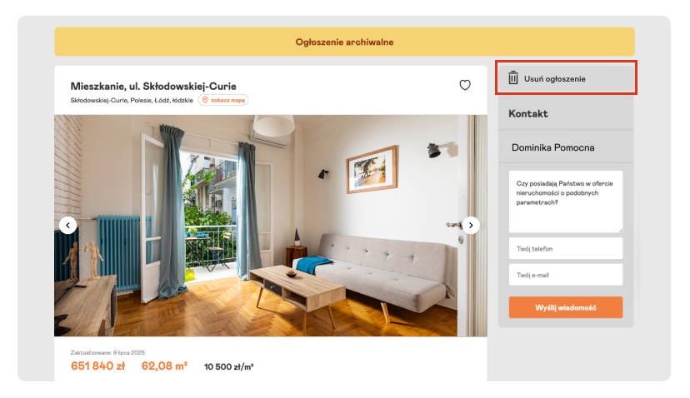Screen dimensions: 690x398
Task: Advance to the next apartment photo
Action: point(471,225)
